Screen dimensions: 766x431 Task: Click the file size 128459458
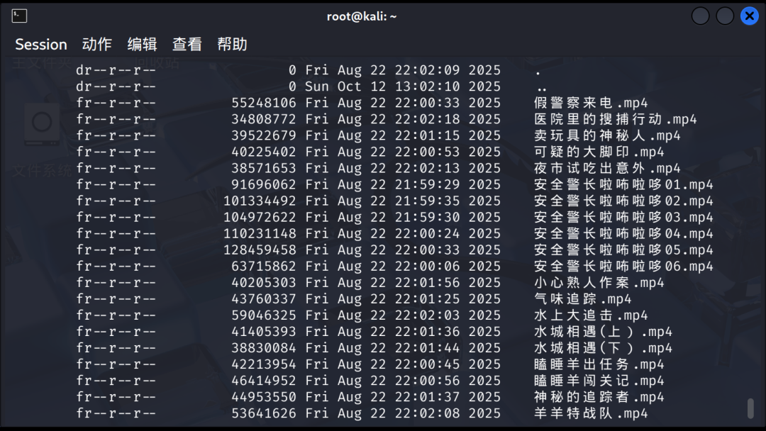[x=260, y=250]
